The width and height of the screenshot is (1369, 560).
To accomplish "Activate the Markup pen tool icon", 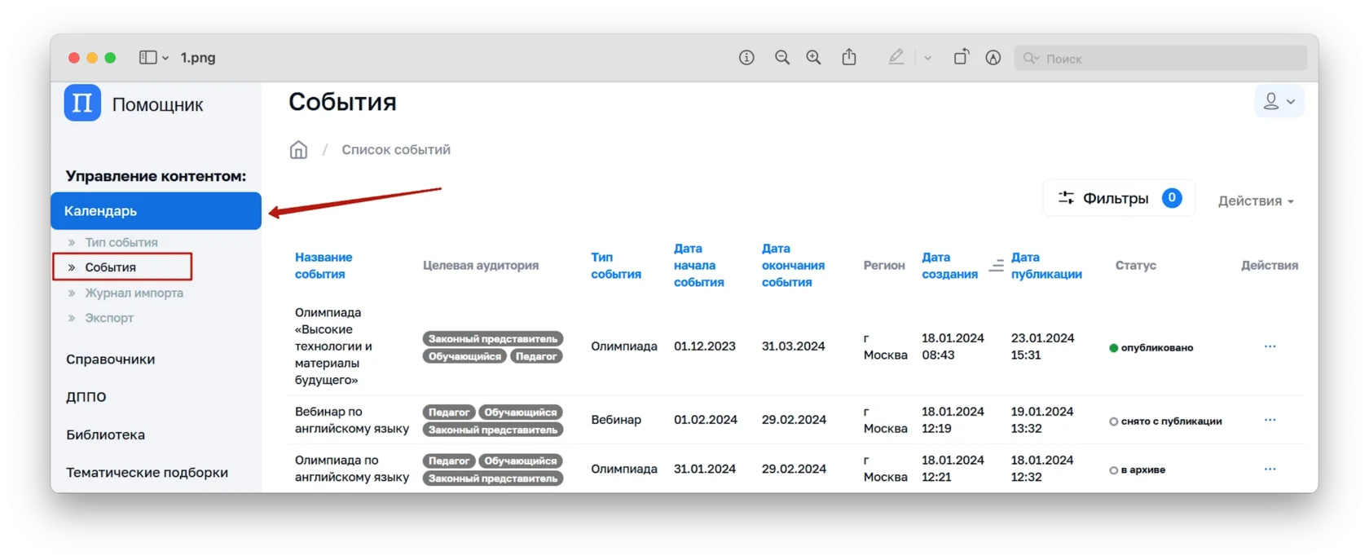I will [896, 58].
